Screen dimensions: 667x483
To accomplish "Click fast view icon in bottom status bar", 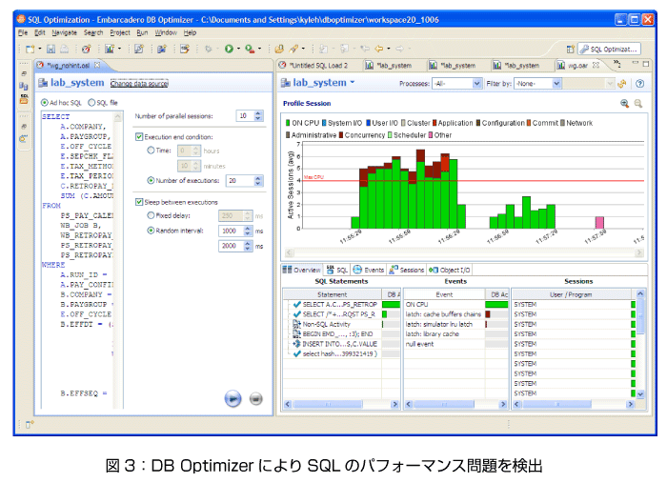I will pyautogui.click(x=30, y=424).
